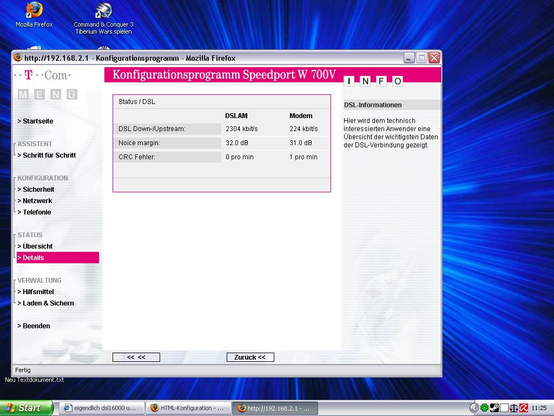Click the 'Status / DSL' panel title
This screenshot has width=554, height=416.
pos(137,102)
